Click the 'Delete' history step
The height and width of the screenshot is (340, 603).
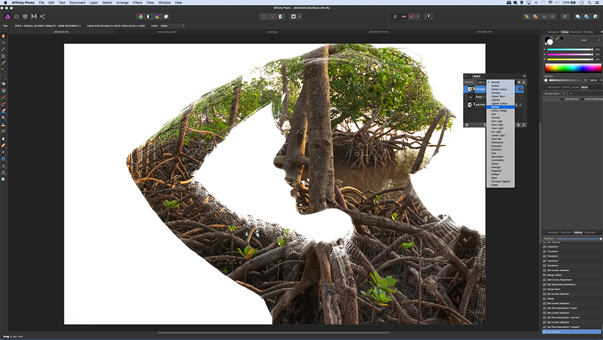pyautogui.click(x=572, y=298)
